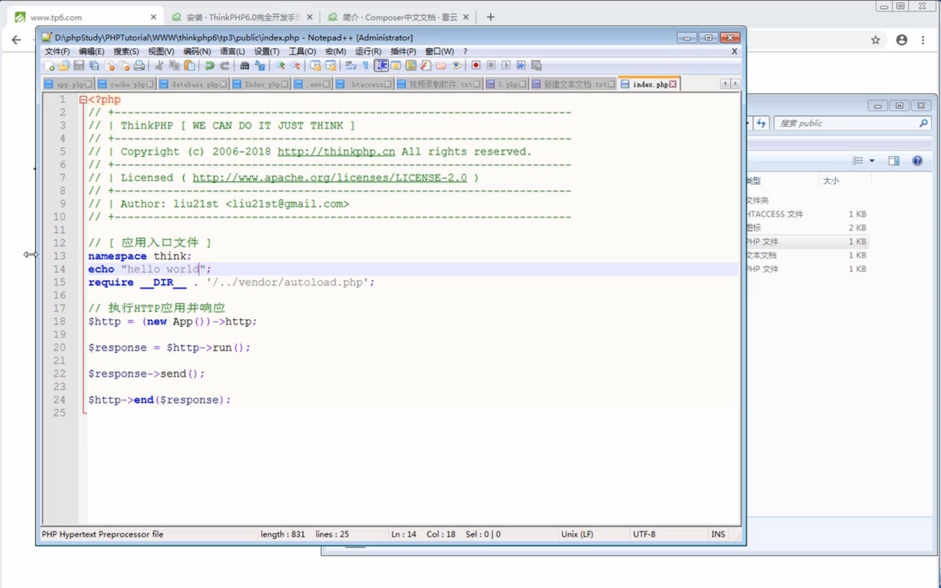This screenshot has height=588, width=941.
Task: Open the 窗口(W) menu
Action: point(439,51)
